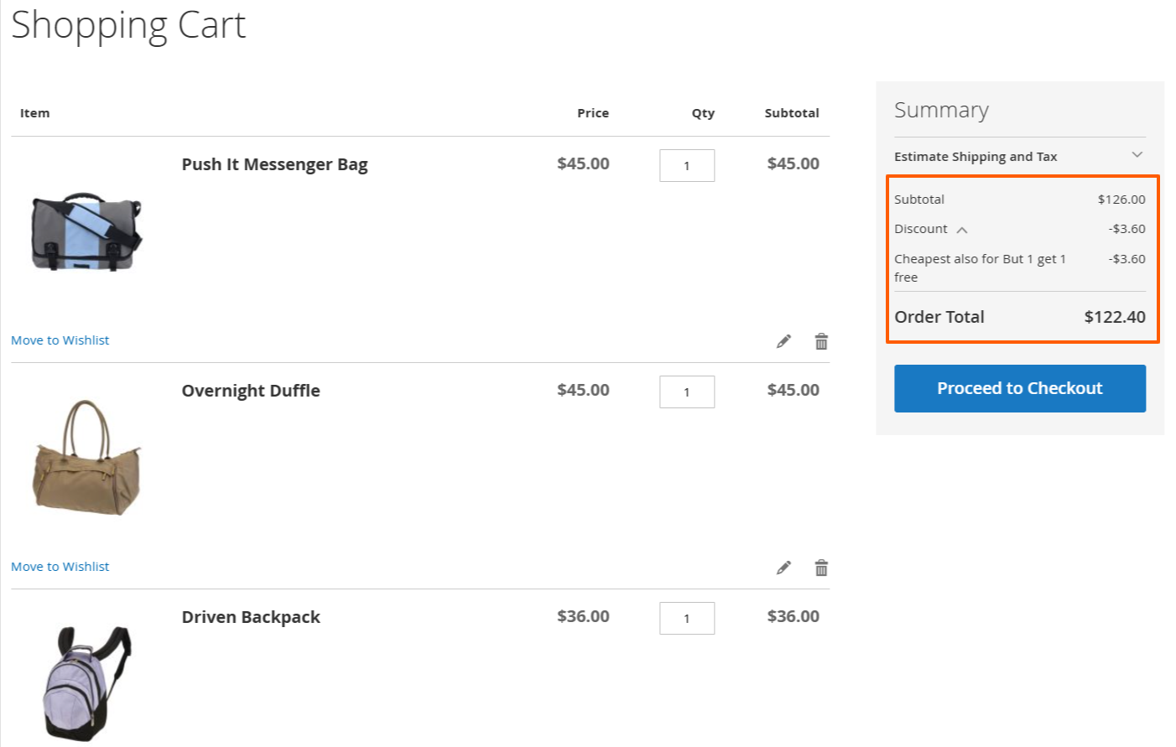Click the 'Cheapest also for But 1 get 1 free' text
This screenshot has width=1176, height=747.
[980, 268]
